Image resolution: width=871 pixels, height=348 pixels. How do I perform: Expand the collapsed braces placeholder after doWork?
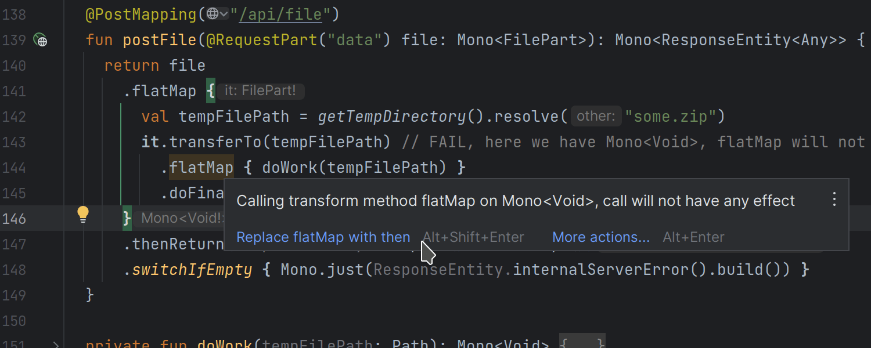[582, 343]
